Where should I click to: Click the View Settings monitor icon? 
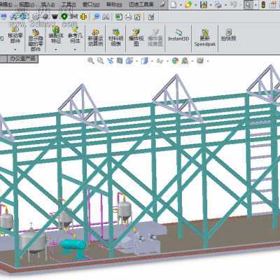(200, 61)
